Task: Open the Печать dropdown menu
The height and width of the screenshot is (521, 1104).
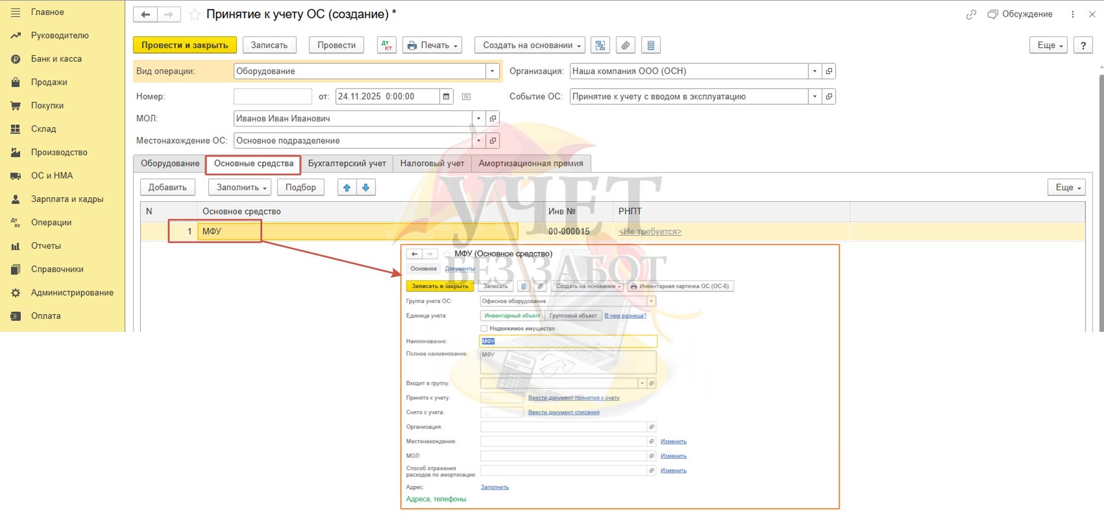Action: pos(432,45)
